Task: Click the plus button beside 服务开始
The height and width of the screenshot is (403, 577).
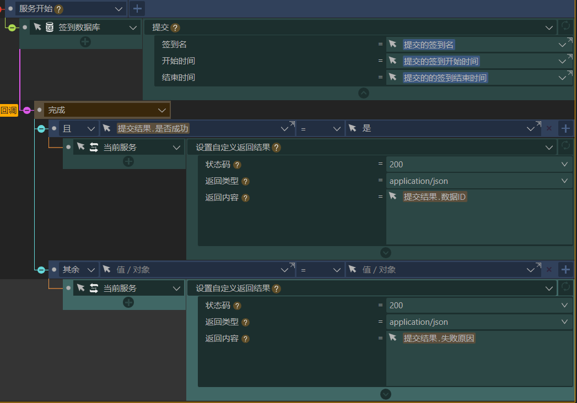Action: [x=137, y=8]
